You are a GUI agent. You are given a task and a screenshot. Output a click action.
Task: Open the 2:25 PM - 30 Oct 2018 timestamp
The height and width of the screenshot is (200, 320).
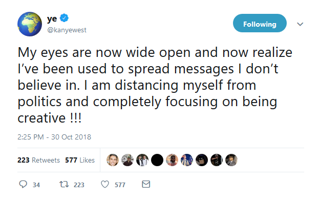[54, 137]
